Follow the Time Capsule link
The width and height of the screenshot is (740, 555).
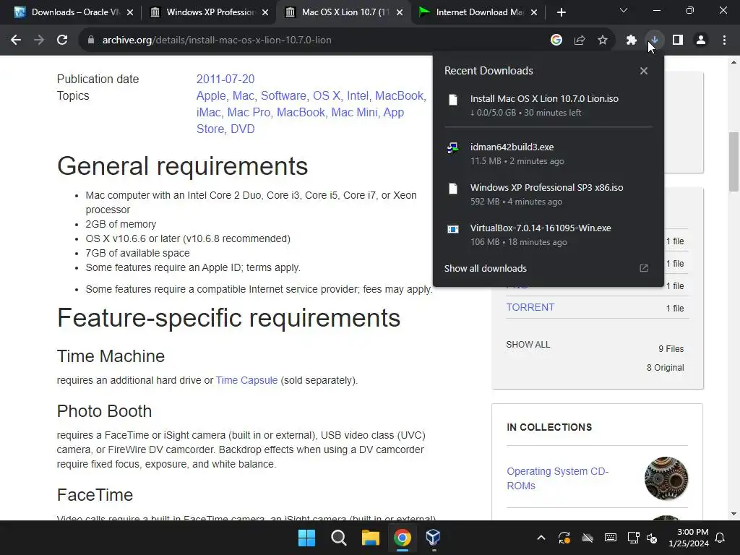coord(246,380)
